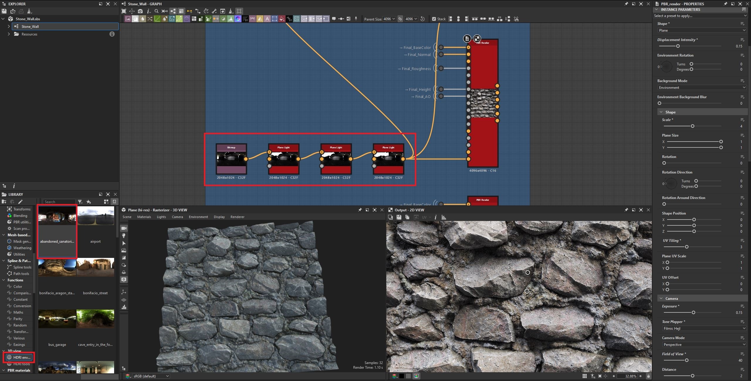The image size is (751, 381).
Task: Click the 2D view histogram icon
Action: pos(444,217)
